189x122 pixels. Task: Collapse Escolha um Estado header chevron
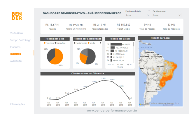[149, 11]
